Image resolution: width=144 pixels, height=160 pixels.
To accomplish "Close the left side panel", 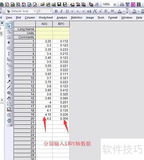I will tap(2, 23).
